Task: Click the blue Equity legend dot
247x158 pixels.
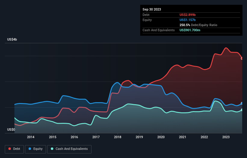Action: point(30,149)
